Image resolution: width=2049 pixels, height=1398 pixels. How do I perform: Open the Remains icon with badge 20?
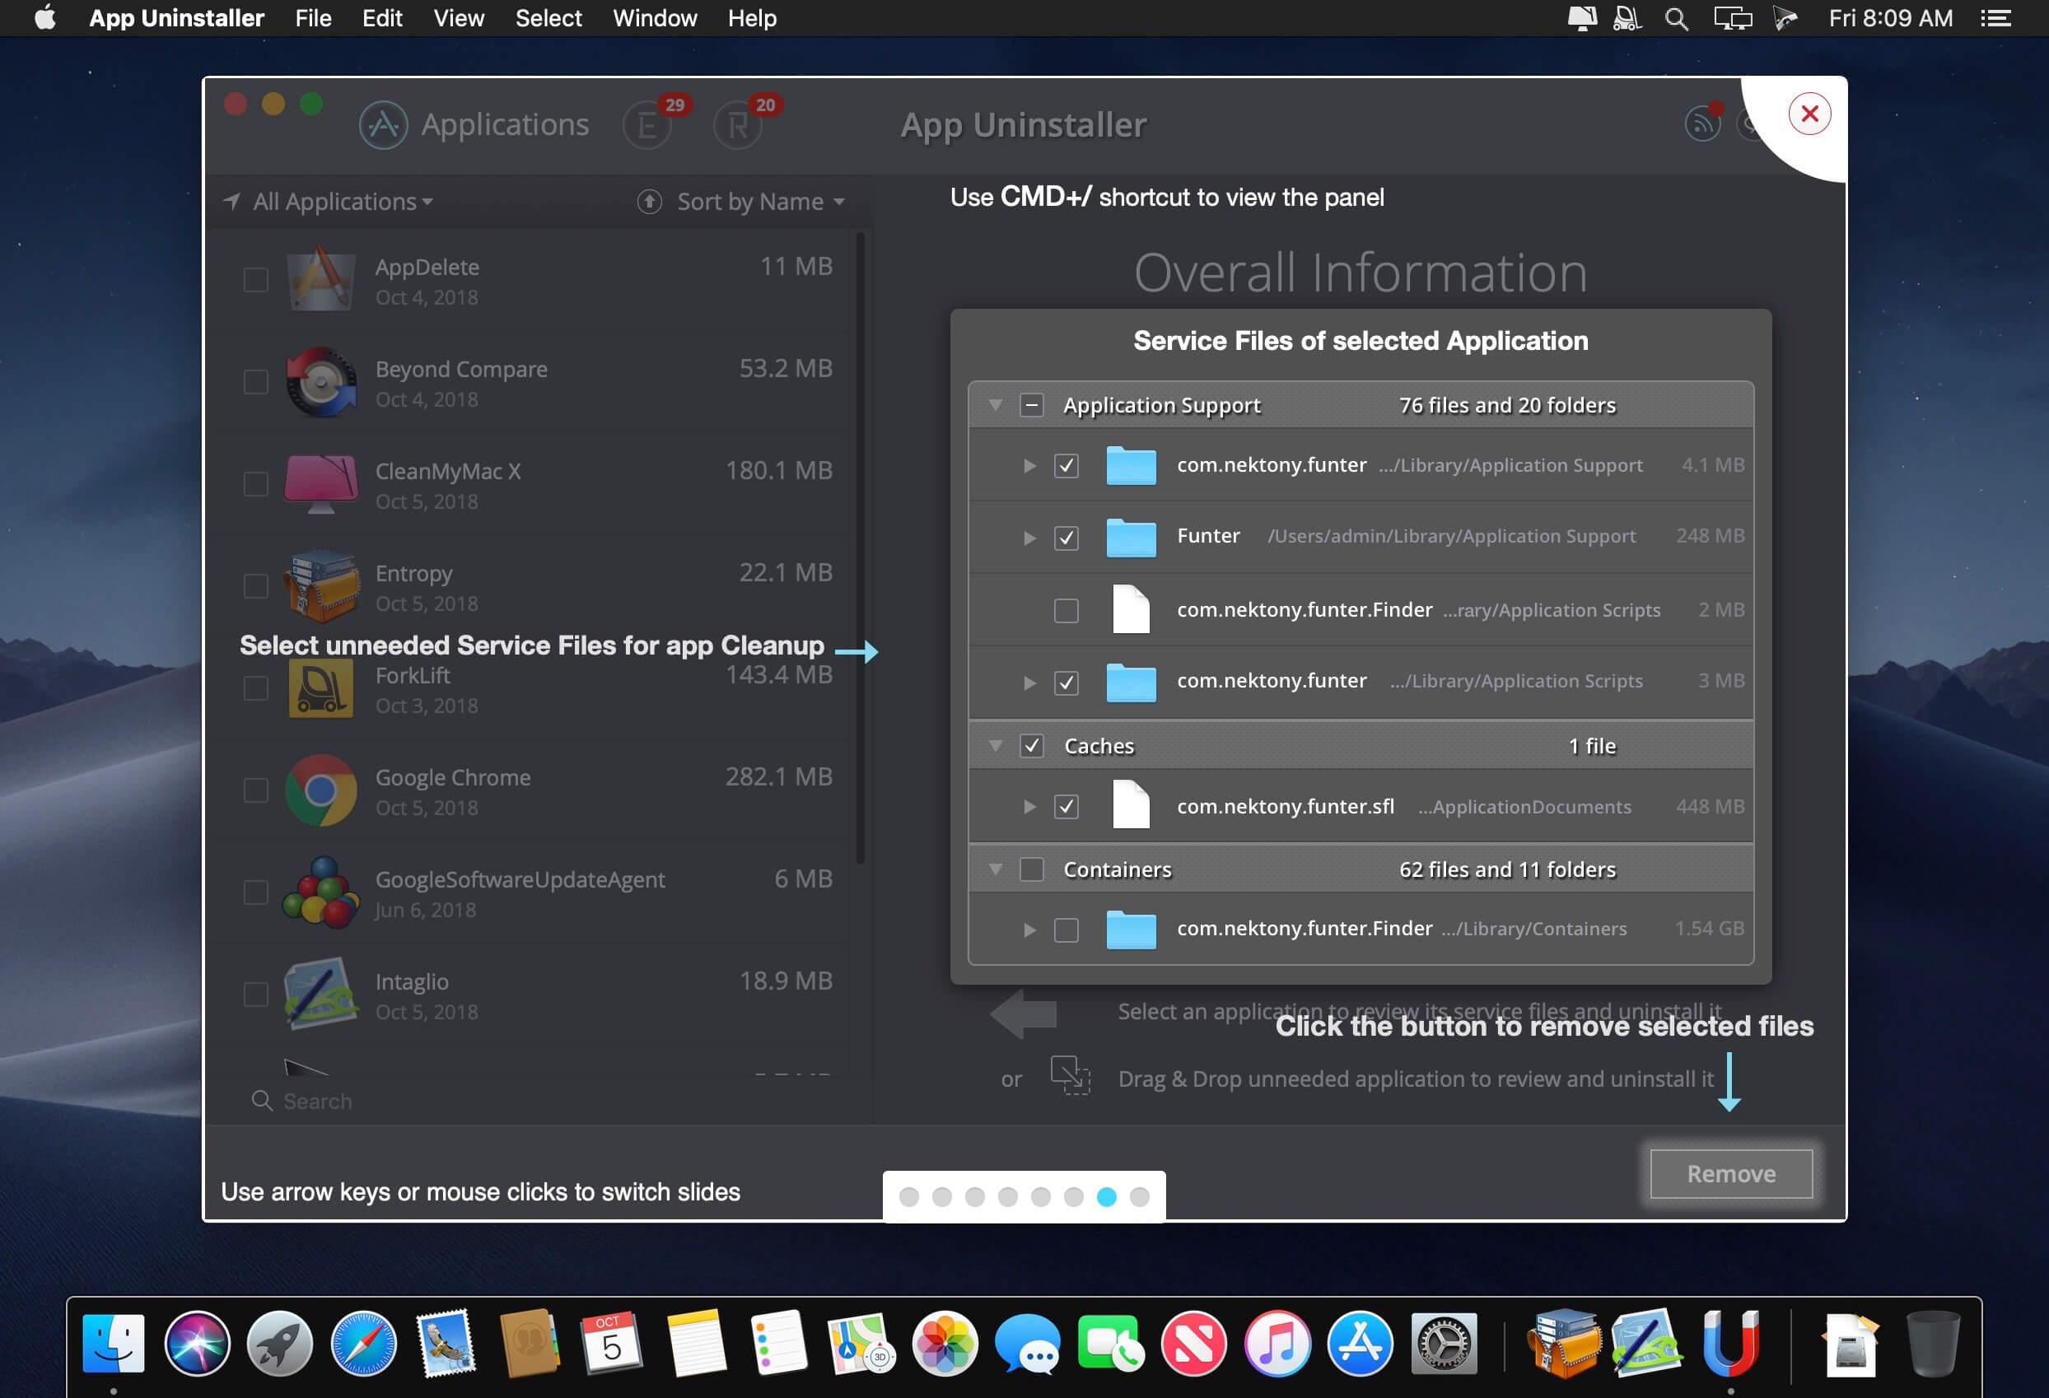pos(738,124)
